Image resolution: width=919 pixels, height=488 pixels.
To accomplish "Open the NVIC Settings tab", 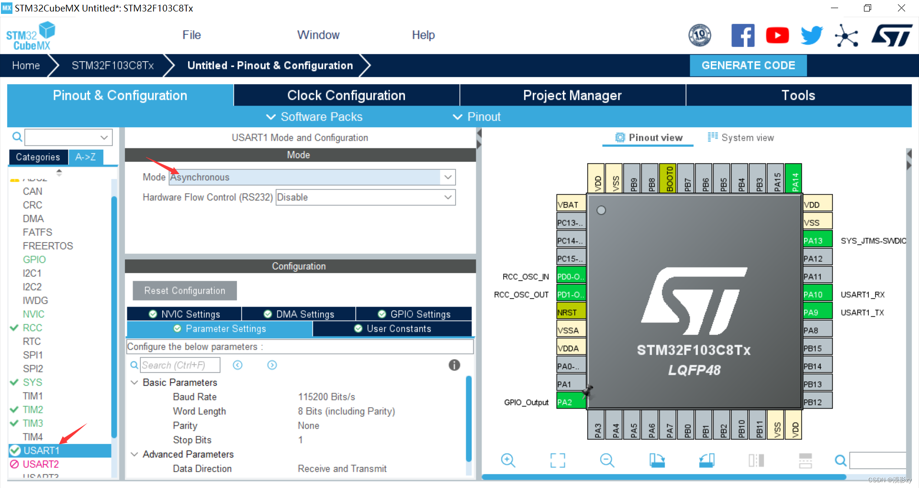I will (184, 314).
